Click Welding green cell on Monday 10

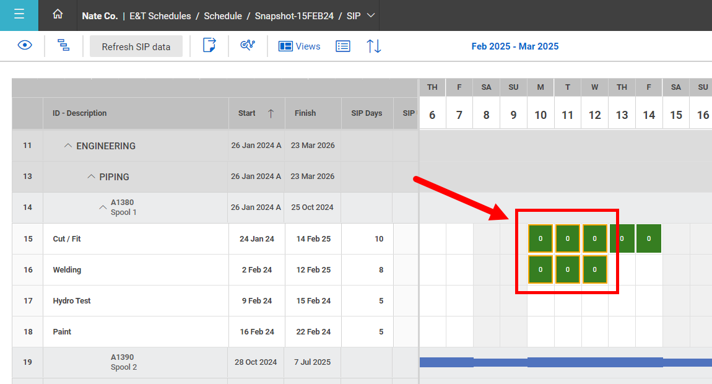[541, 269]
